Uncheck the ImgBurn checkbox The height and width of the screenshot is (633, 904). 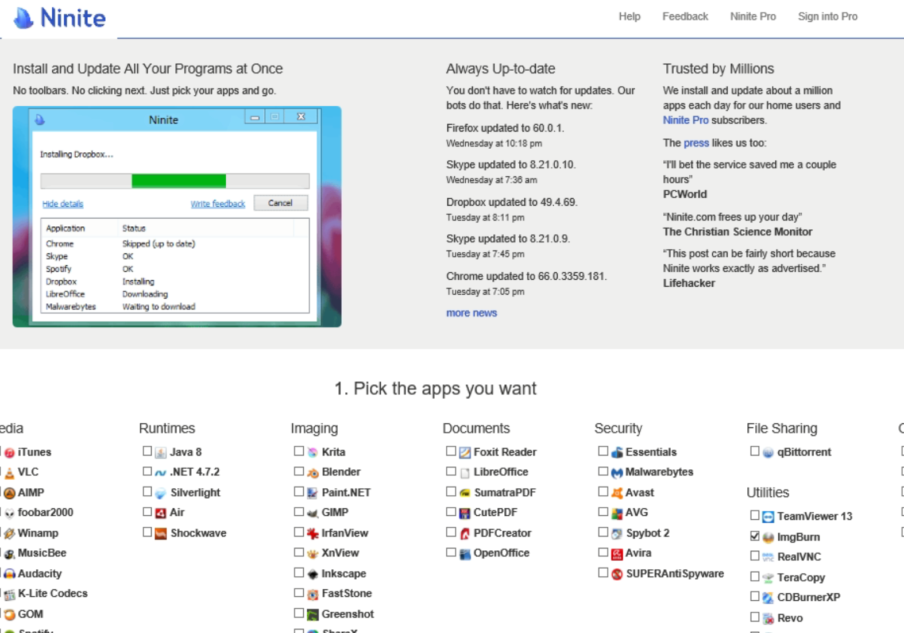point(755,536)
